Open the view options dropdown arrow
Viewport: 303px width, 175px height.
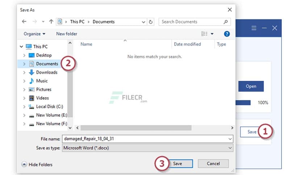(x=212, y=34)
